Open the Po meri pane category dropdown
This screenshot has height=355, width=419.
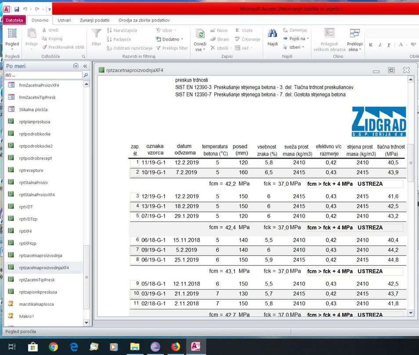pyautogui.click(x=76, y=66)
